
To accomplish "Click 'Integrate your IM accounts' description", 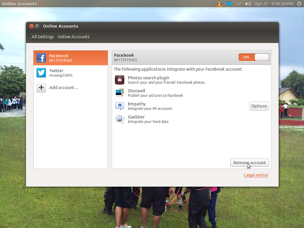I will [x=150, y=109].
